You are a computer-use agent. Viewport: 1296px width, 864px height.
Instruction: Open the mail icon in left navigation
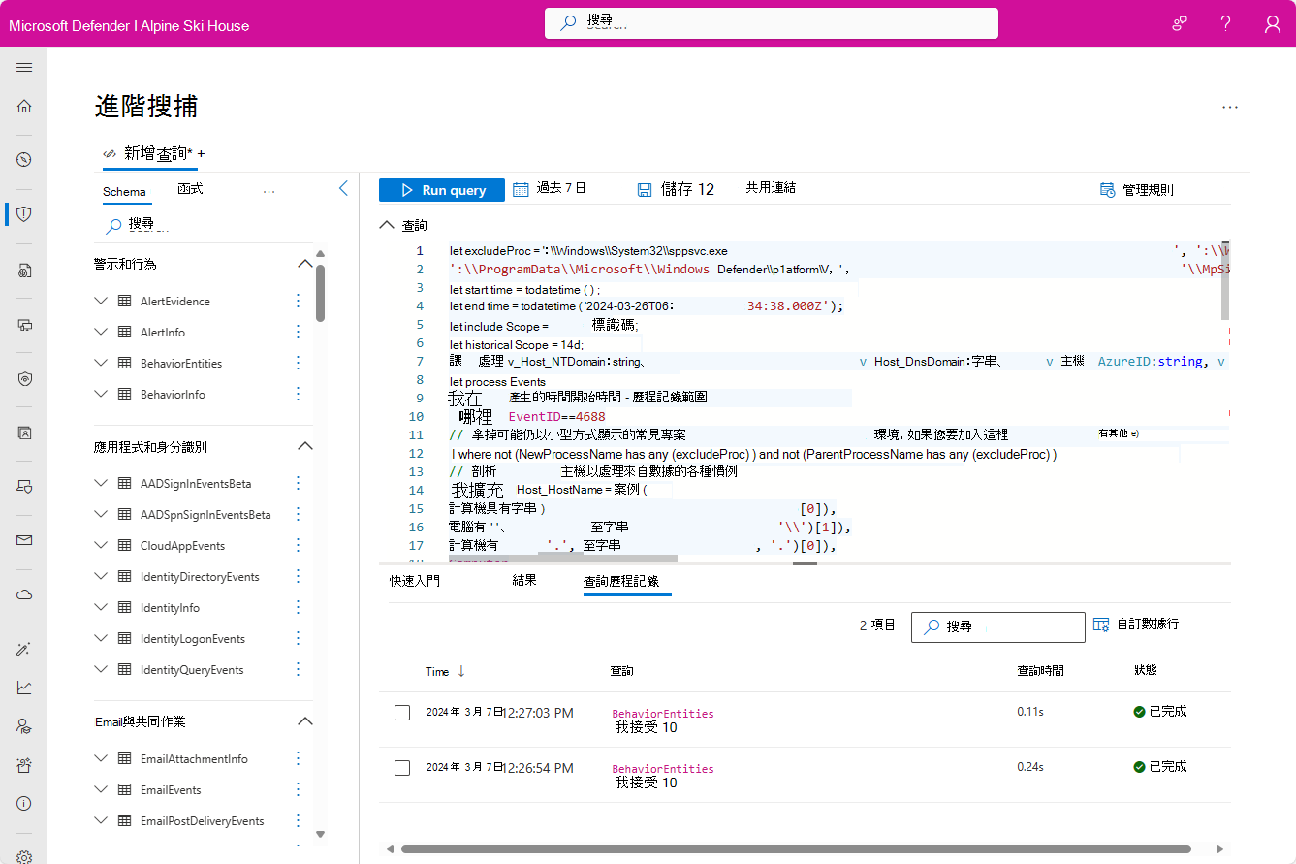coord(24,540)
